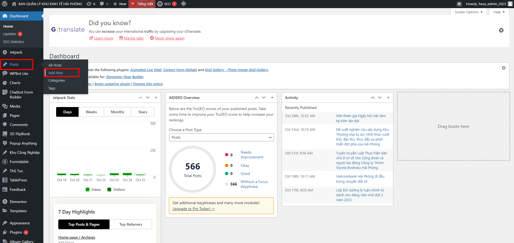Expand the Help dropdown tab
This screenshot has height=243, width=514.
click(499, 12)
